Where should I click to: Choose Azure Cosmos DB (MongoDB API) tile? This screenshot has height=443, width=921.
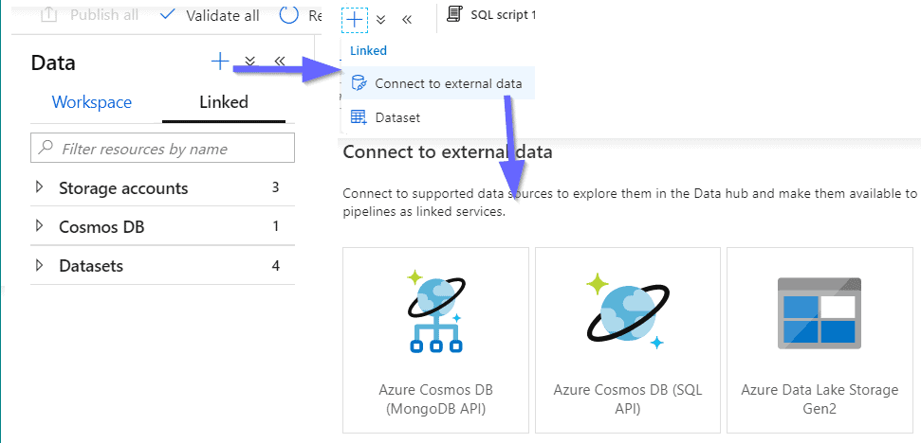(435, 340)
